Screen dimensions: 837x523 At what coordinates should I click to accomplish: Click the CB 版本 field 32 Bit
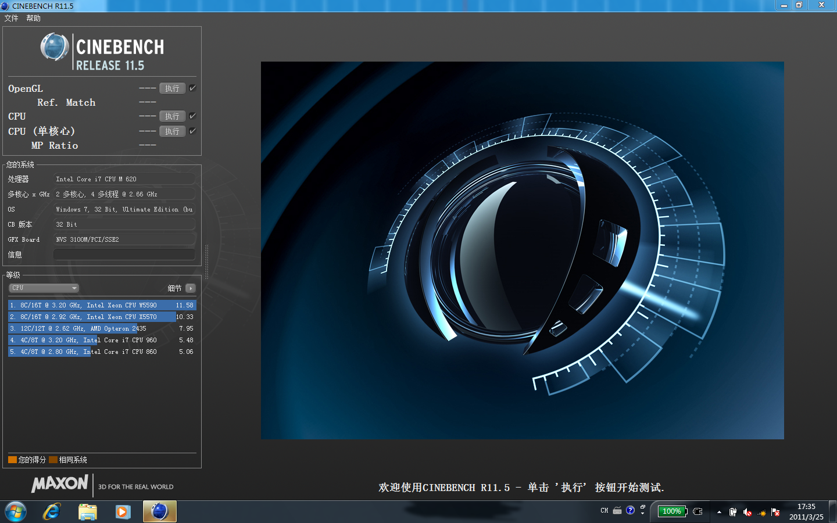coord(124,224)
